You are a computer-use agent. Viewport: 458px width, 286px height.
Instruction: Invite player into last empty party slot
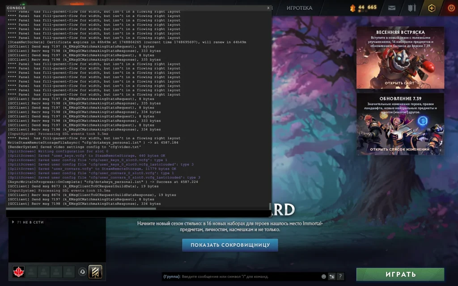pyautogui.click(x=69, y=272)
